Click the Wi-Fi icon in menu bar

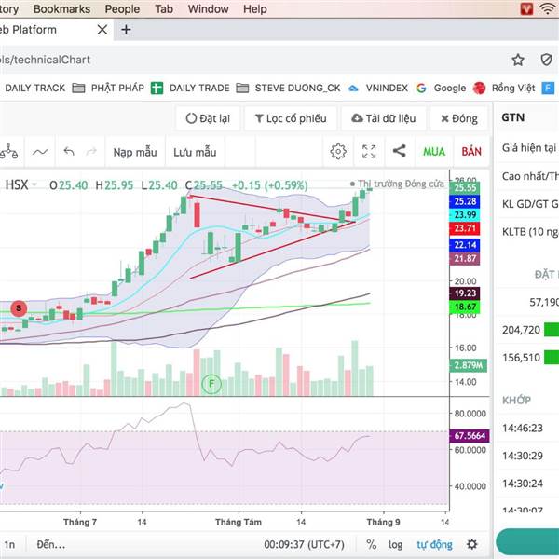tap(547, 7)
